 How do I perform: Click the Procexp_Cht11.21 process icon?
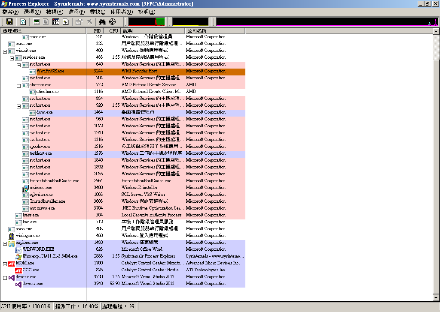click(x=18, y=256)
